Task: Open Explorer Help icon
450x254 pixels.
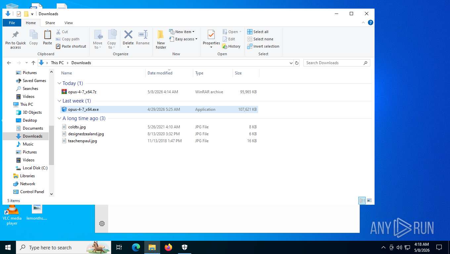Action: coord(371,22)
